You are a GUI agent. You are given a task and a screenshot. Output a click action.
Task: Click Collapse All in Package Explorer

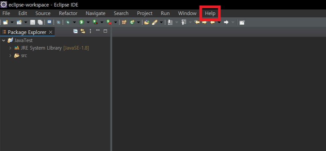(75, 31)
